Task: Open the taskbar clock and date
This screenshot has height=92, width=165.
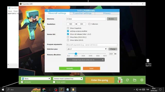Action: pyautogui.click(x=154, y=90)
